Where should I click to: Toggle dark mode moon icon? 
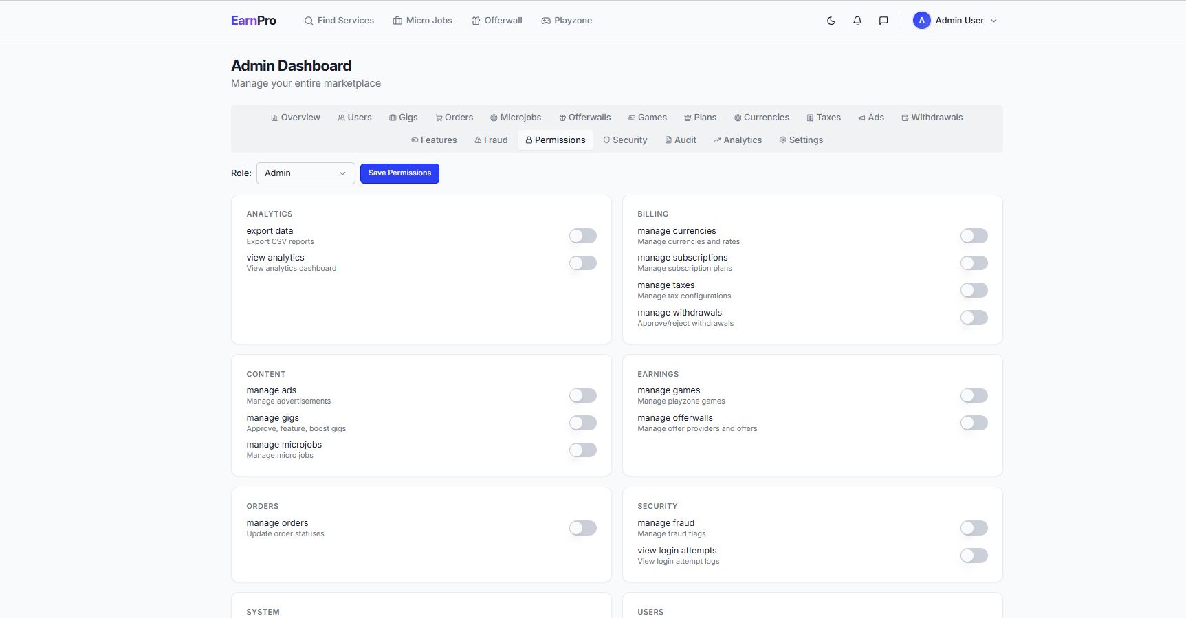(831, 21)
